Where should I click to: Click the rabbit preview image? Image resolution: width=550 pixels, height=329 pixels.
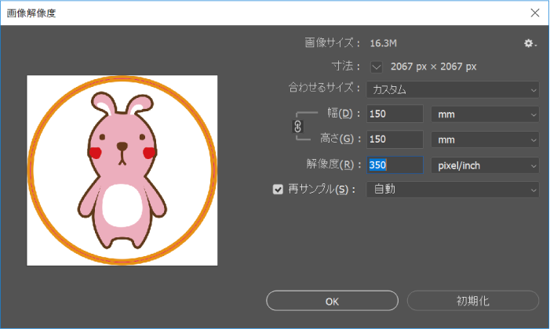pyautogui.click(x=122, y=170)
